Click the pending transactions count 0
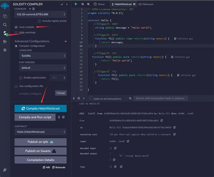The image size is (214, 177). (84, 98)
